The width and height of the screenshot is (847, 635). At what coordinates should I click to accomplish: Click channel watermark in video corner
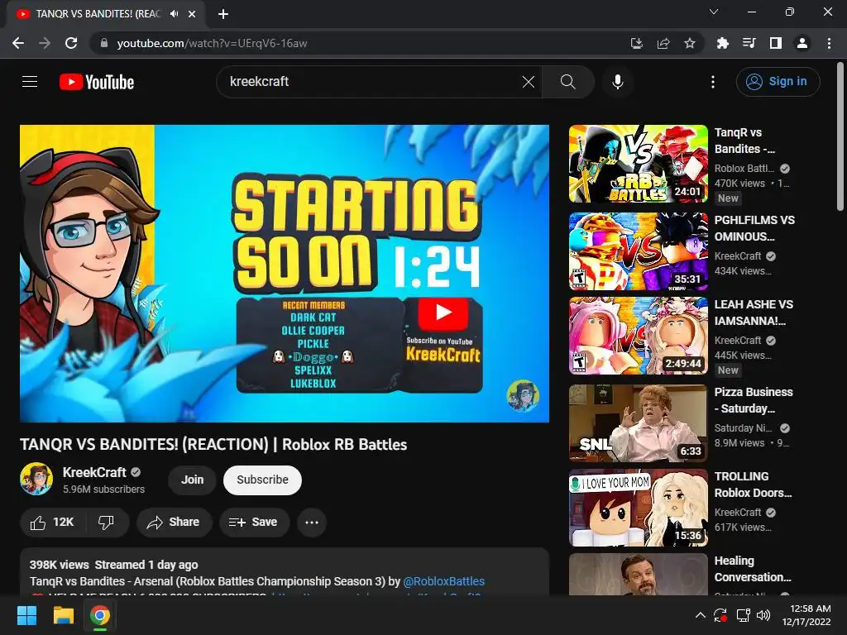523,395
